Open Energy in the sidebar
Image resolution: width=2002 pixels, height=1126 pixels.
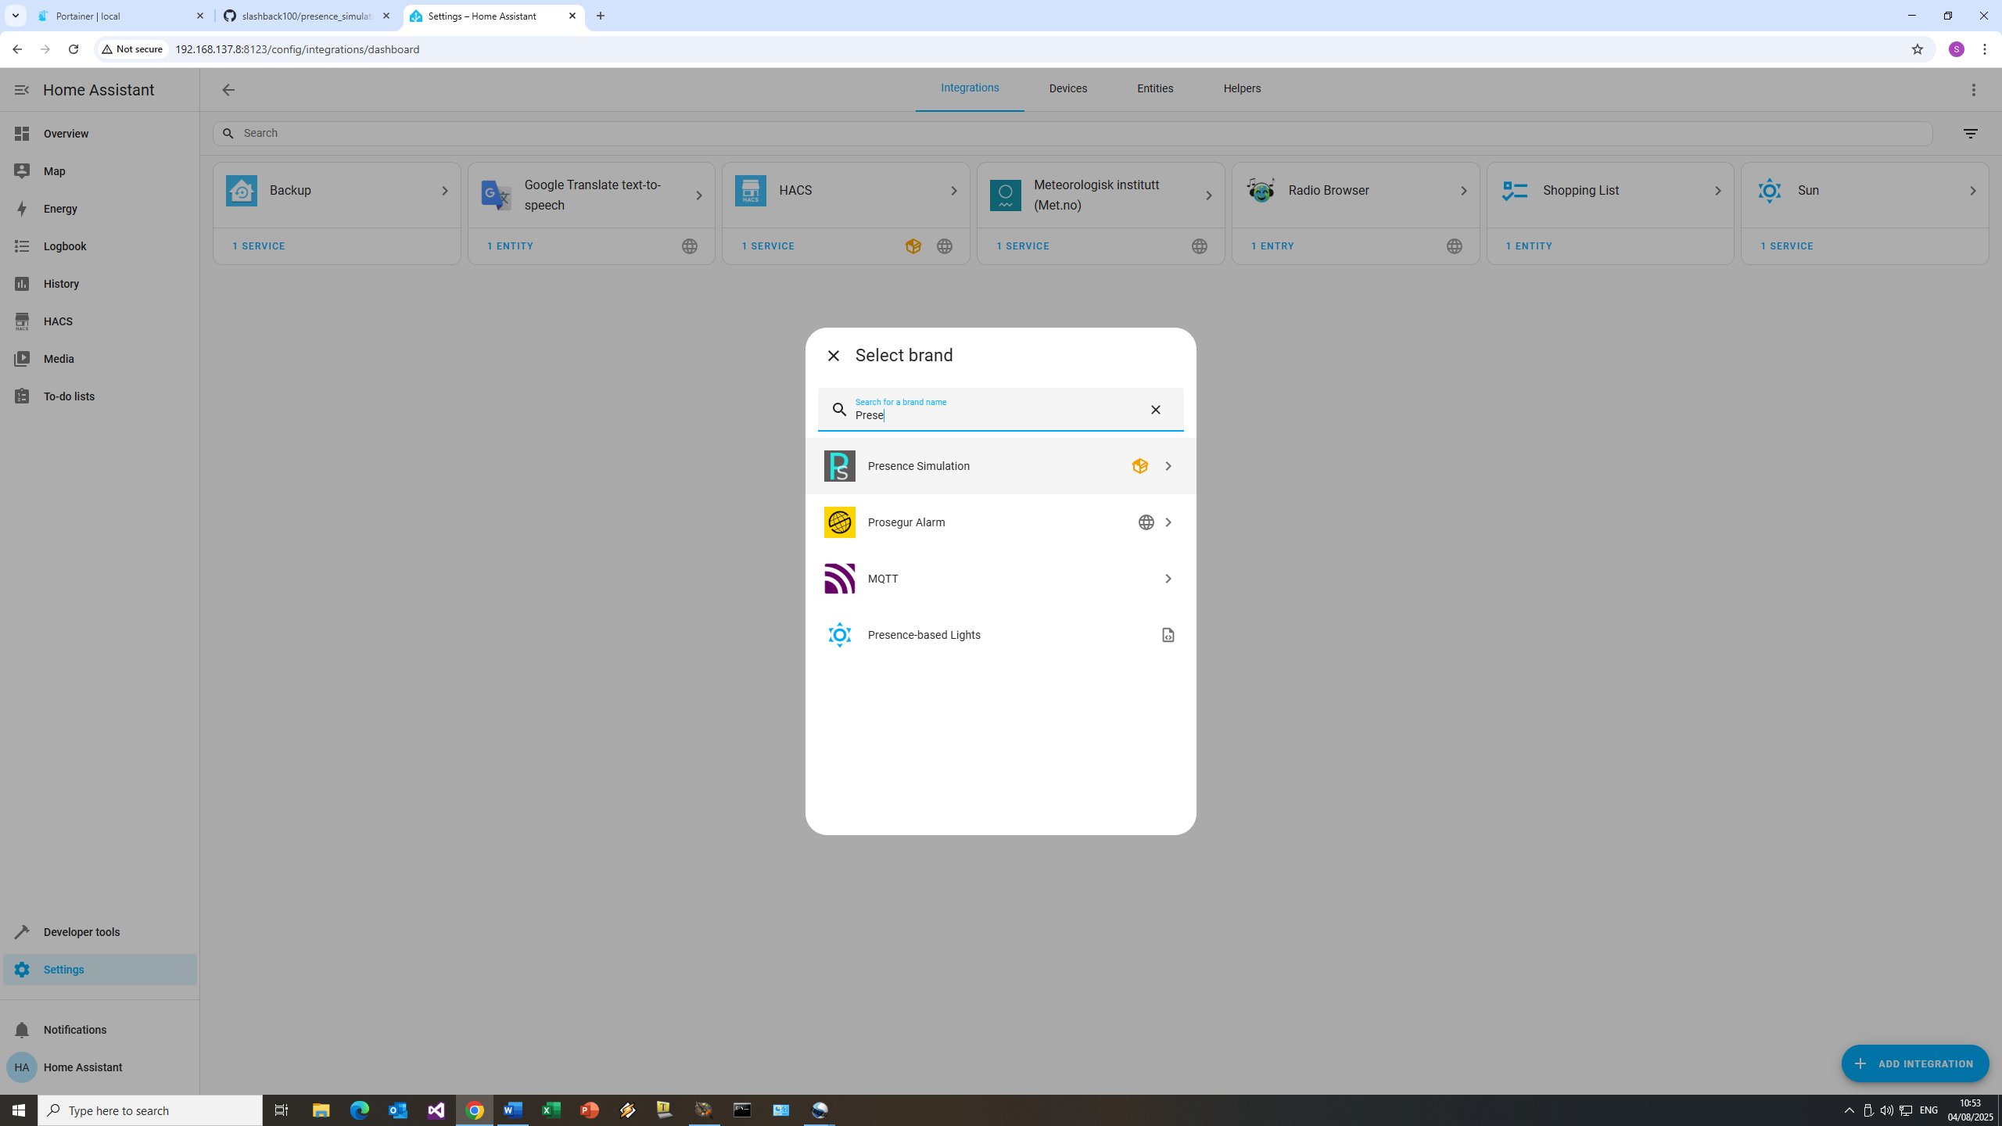tap(100, 209)
